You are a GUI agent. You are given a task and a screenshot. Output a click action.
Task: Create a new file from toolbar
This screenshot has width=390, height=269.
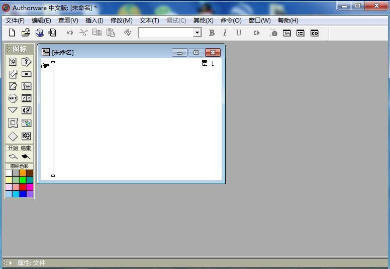pos(12,33)
